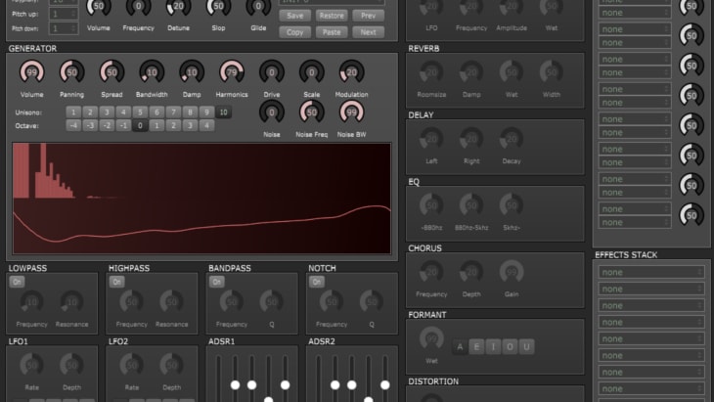Click the Pitch up value stepper
The height and width of the screenshot is (402, 714).
click(x=63, y=14)
